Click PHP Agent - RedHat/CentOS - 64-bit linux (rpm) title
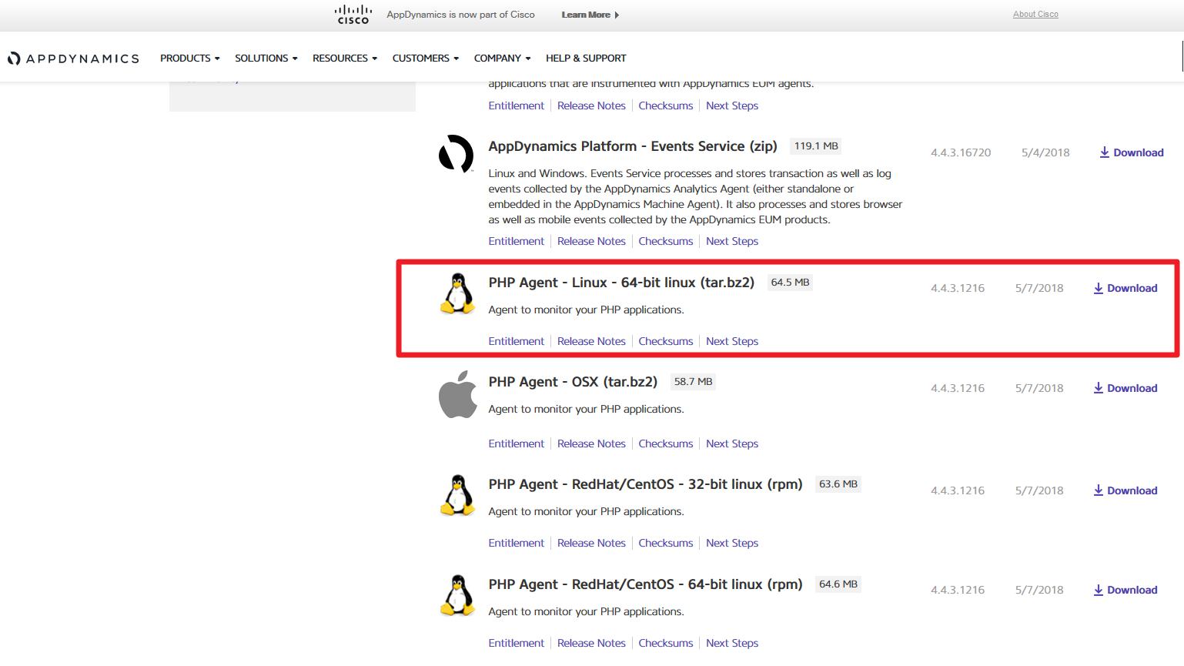Viewport: 1184px width, 666px height. 645,584
